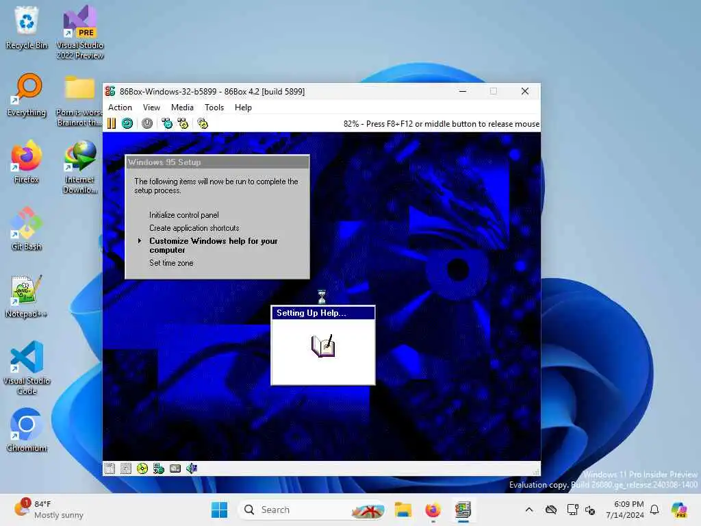The height and width of the screenshot is (526, 701).
Task: Click OneDrive cloud tray icon
Action: [x=551, y=510]
